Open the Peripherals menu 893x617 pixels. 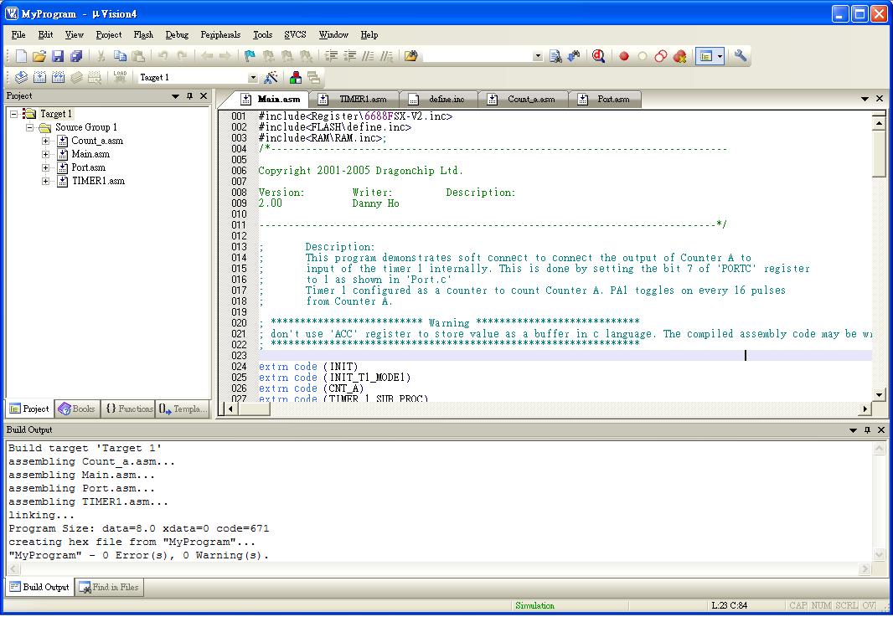pyautogui.click(x=220, y=34)
